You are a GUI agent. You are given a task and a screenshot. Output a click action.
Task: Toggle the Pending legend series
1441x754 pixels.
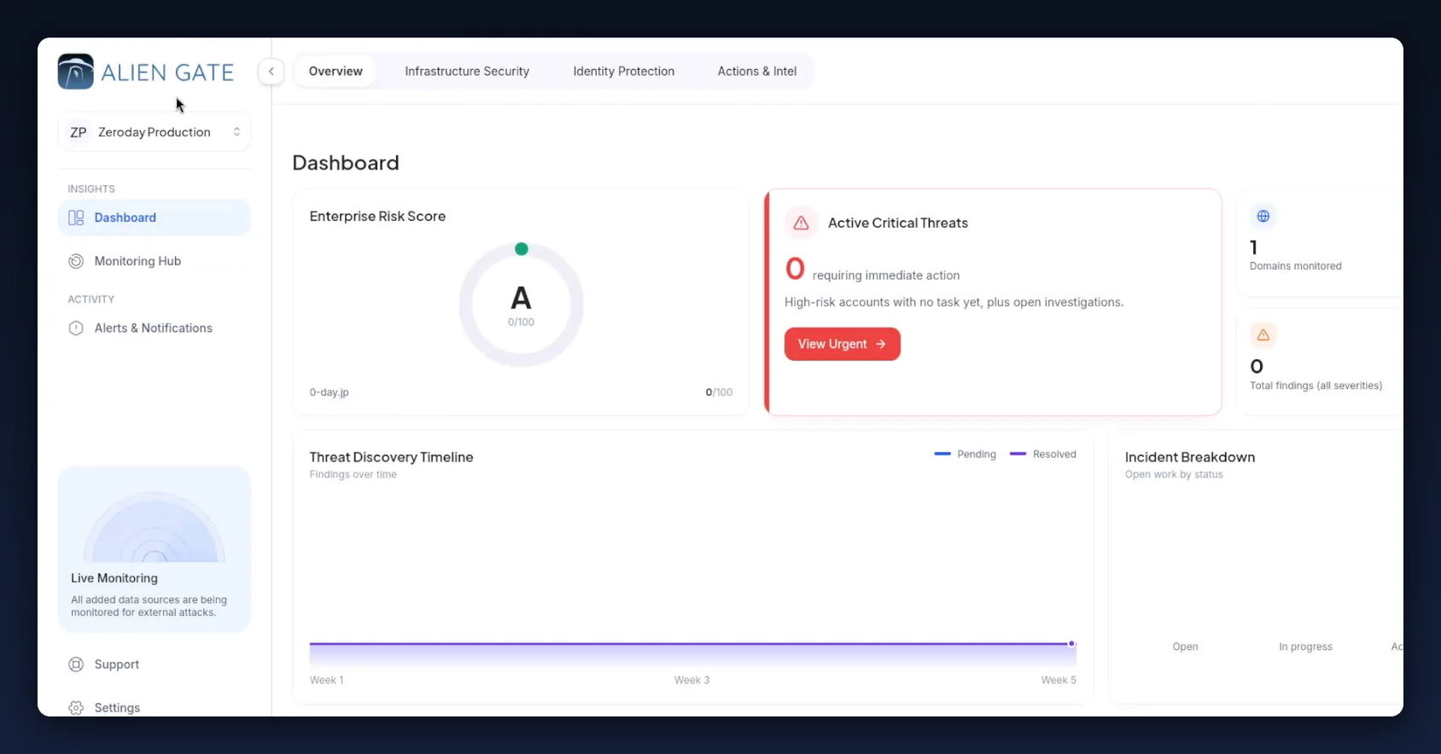tap(966, 455)
